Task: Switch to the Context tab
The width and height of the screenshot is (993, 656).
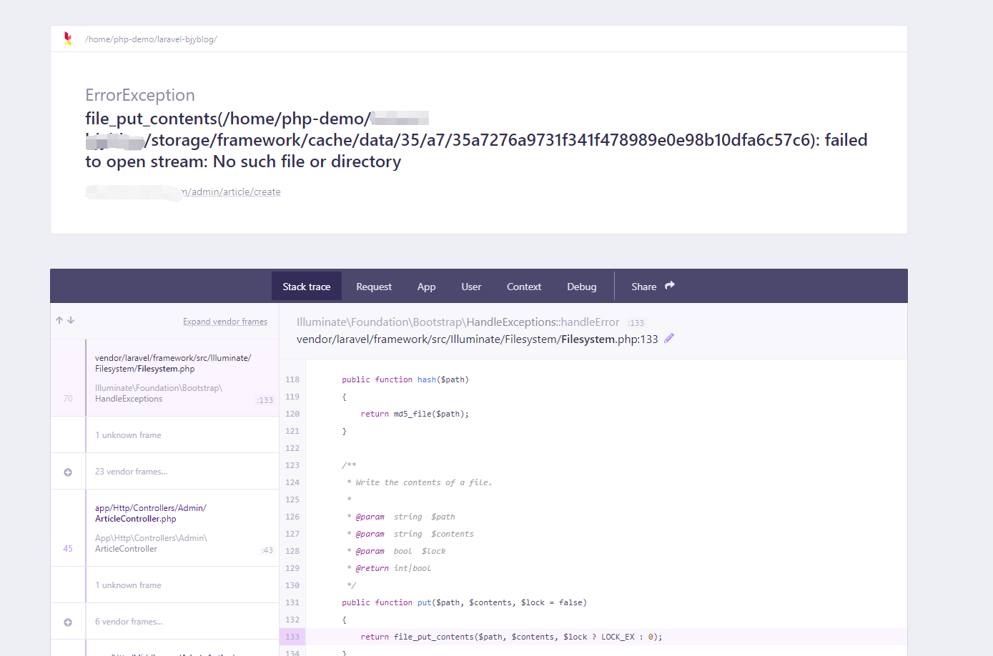Action: [523, 286]
